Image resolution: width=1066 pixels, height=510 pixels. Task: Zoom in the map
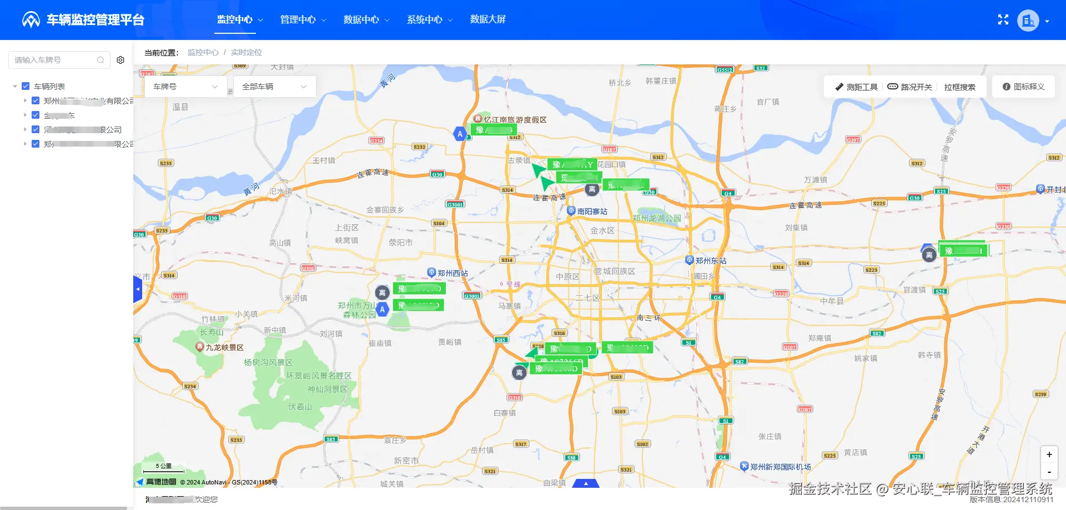click(x=1049, y=455)
